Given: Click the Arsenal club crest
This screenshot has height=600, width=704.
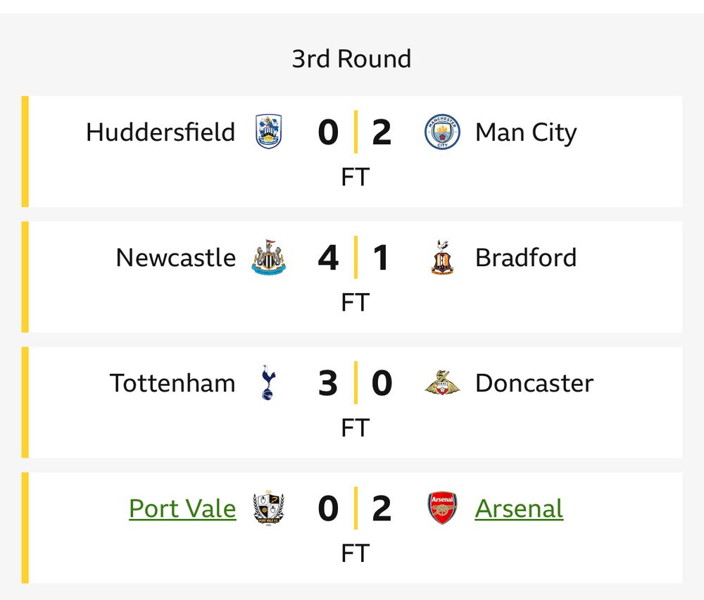Looking at the screenshot, I should click(x=442, y=508).
